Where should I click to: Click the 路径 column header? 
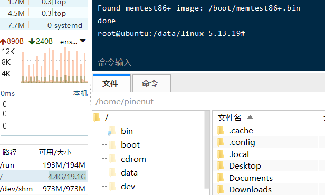click(x=10, y=152)
